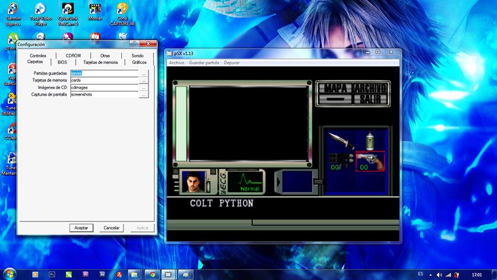Click the clock showing 17:01
This screenshot has width=497, height=280.
[476, 274]
